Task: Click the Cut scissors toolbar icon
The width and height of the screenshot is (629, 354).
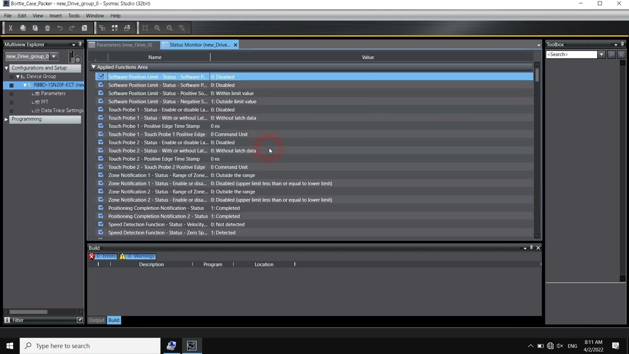Action: point(10,28)
